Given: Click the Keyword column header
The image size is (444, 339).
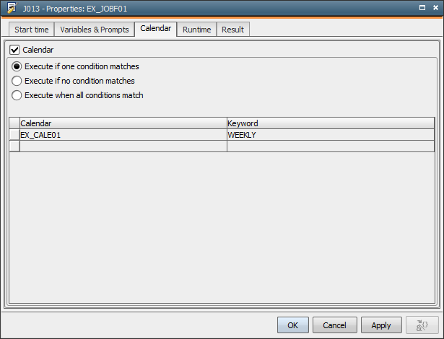Looking at the screenshot, I should pyautogui.click(x=330, y=123).
